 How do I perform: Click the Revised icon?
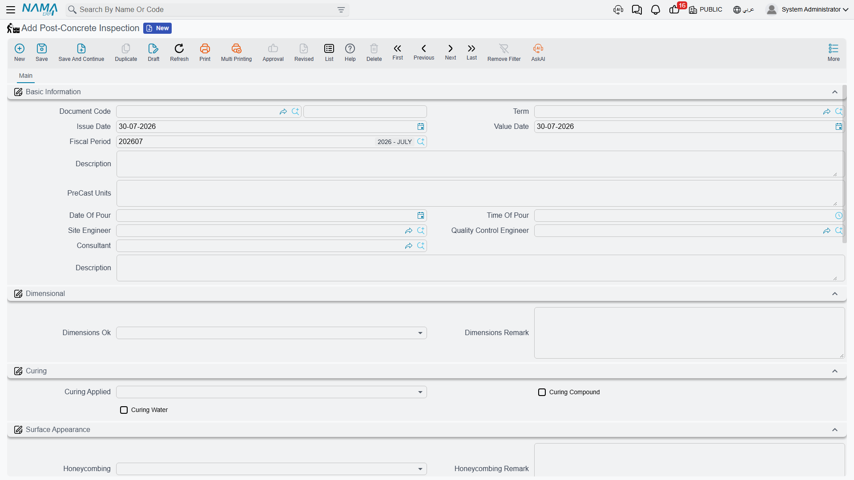304,52
